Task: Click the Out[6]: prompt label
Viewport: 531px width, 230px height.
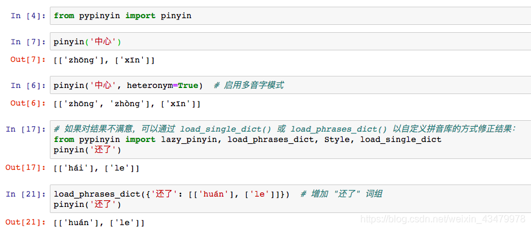Action: click(x=28, y=104)
